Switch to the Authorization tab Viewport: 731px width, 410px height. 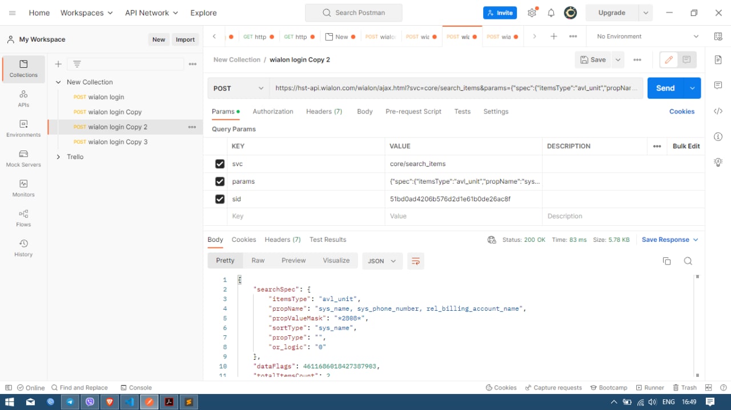272,112
